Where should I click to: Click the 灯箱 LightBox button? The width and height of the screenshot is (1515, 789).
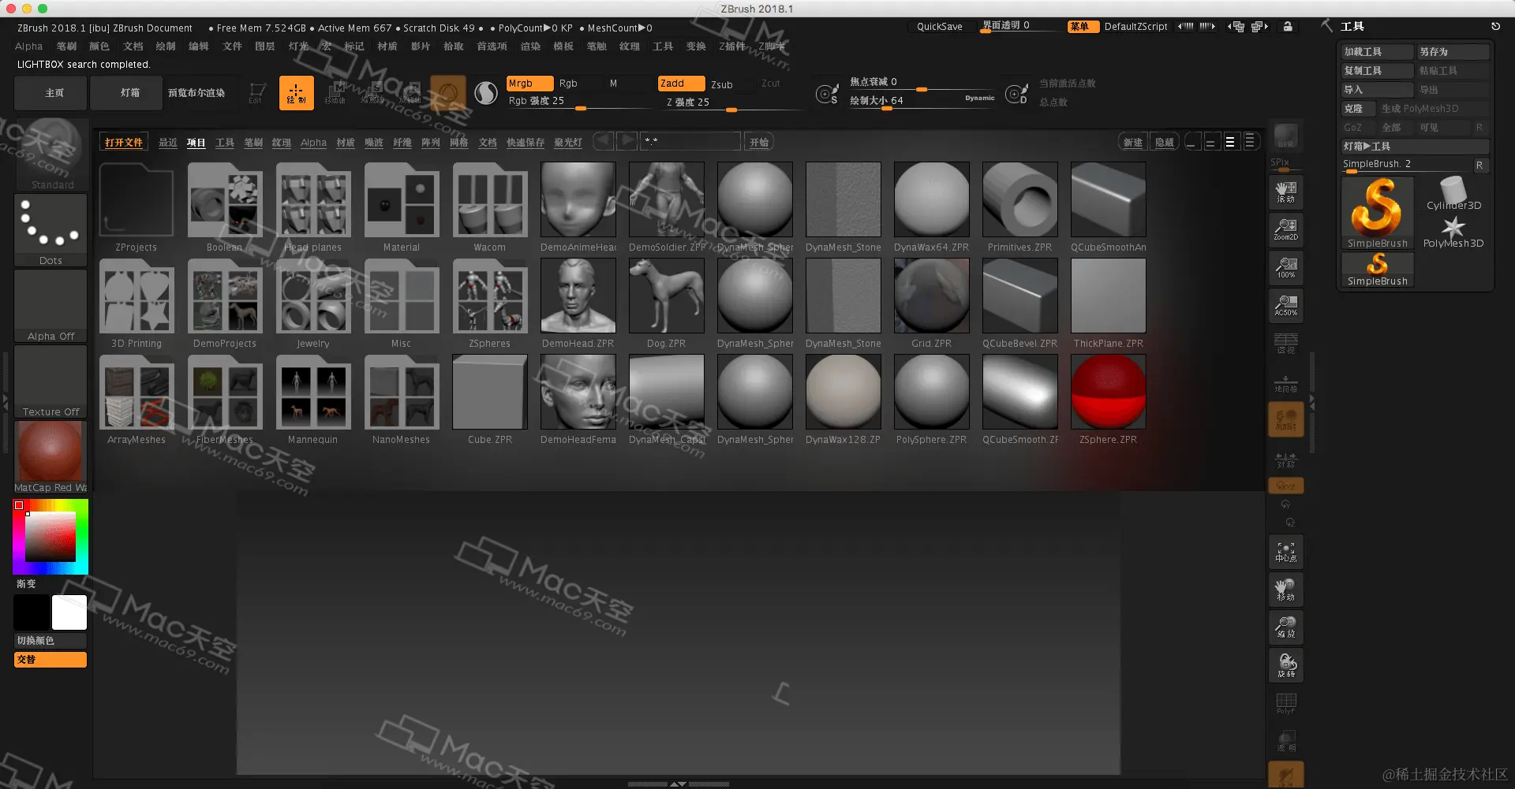(x=126, y=93)
